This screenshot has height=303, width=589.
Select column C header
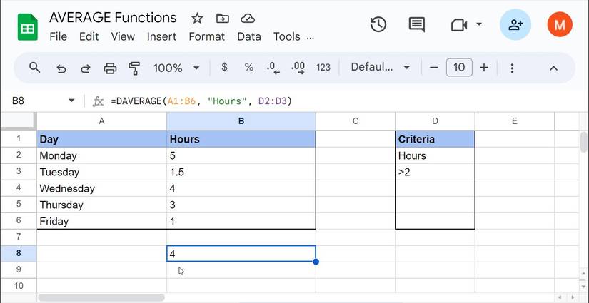click(356, 121)
